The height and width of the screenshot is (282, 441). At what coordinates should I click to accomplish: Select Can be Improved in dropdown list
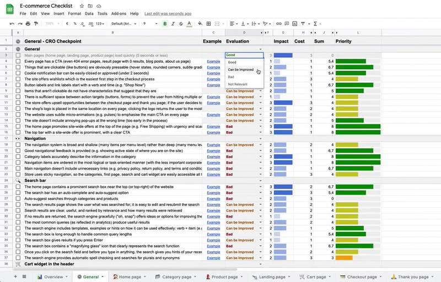point(241,69)
